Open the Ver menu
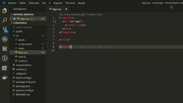The height and width of the screenshot is (103, 183). 44,3
